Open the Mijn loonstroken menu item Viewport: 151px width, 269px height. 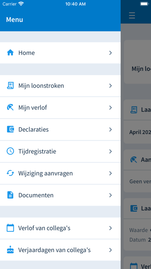pos(60,85)
